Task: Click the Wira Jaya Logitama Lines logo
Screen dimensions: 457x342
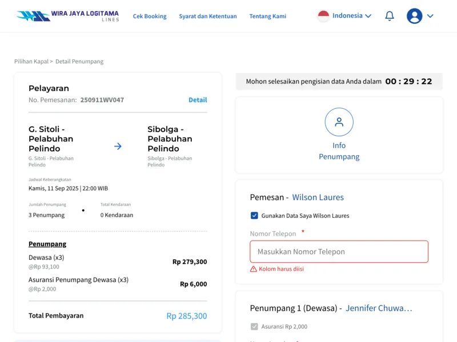Action: 67,16
